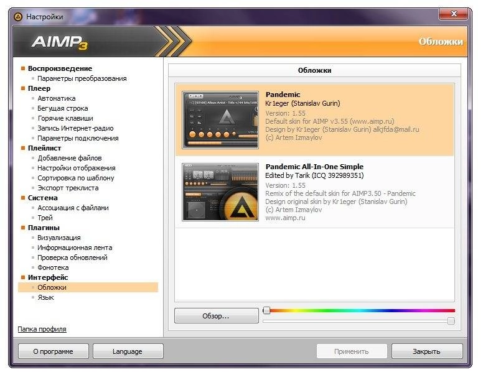The height and width of the screenshot is (380, 483).
Task: Click the lower saturation slider handle
Action: (451, 321)
